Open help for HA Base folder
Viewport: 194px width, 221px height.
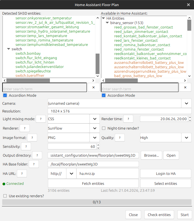pyautogui.click(x=34, y=164)
